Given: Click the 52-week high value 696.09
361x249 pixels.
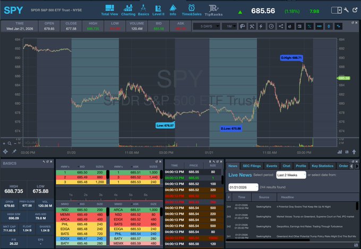Looking at the screenshot, I should [14, 218].
